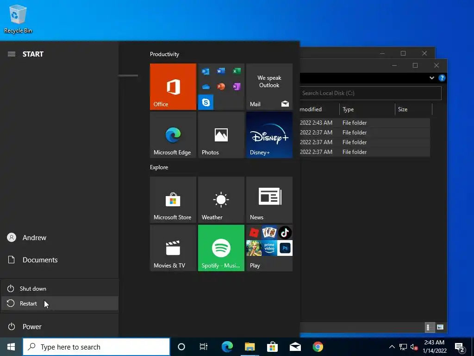
Task: Select Restart from the power menu
Action: [x=60, y=303]
